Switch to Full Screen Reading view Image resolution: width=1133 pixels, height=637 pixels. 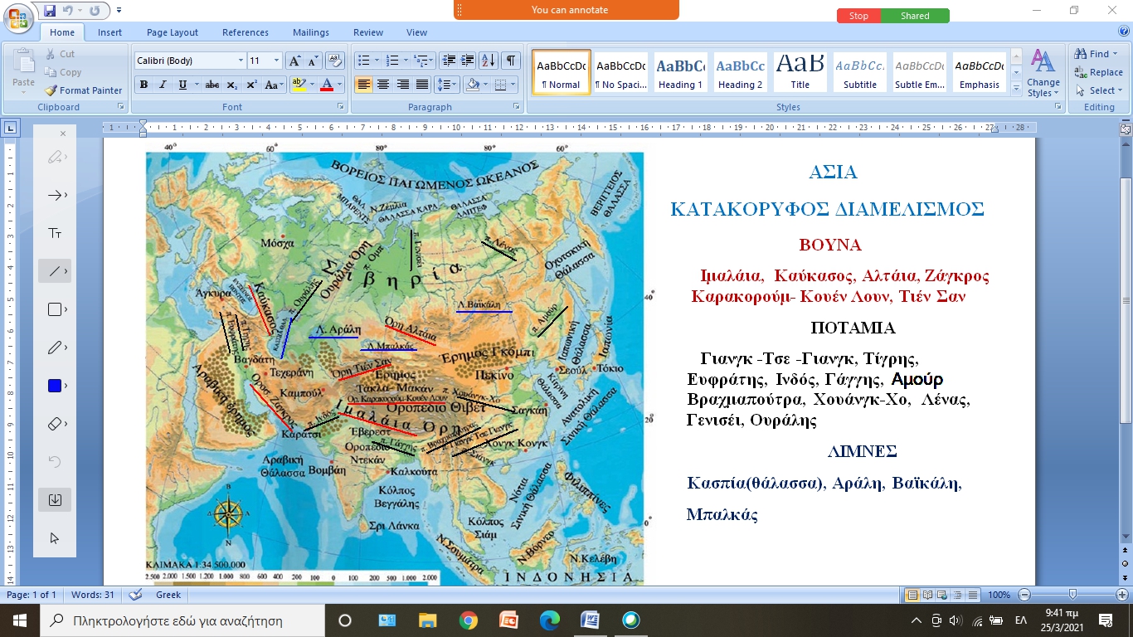(926, 595)
